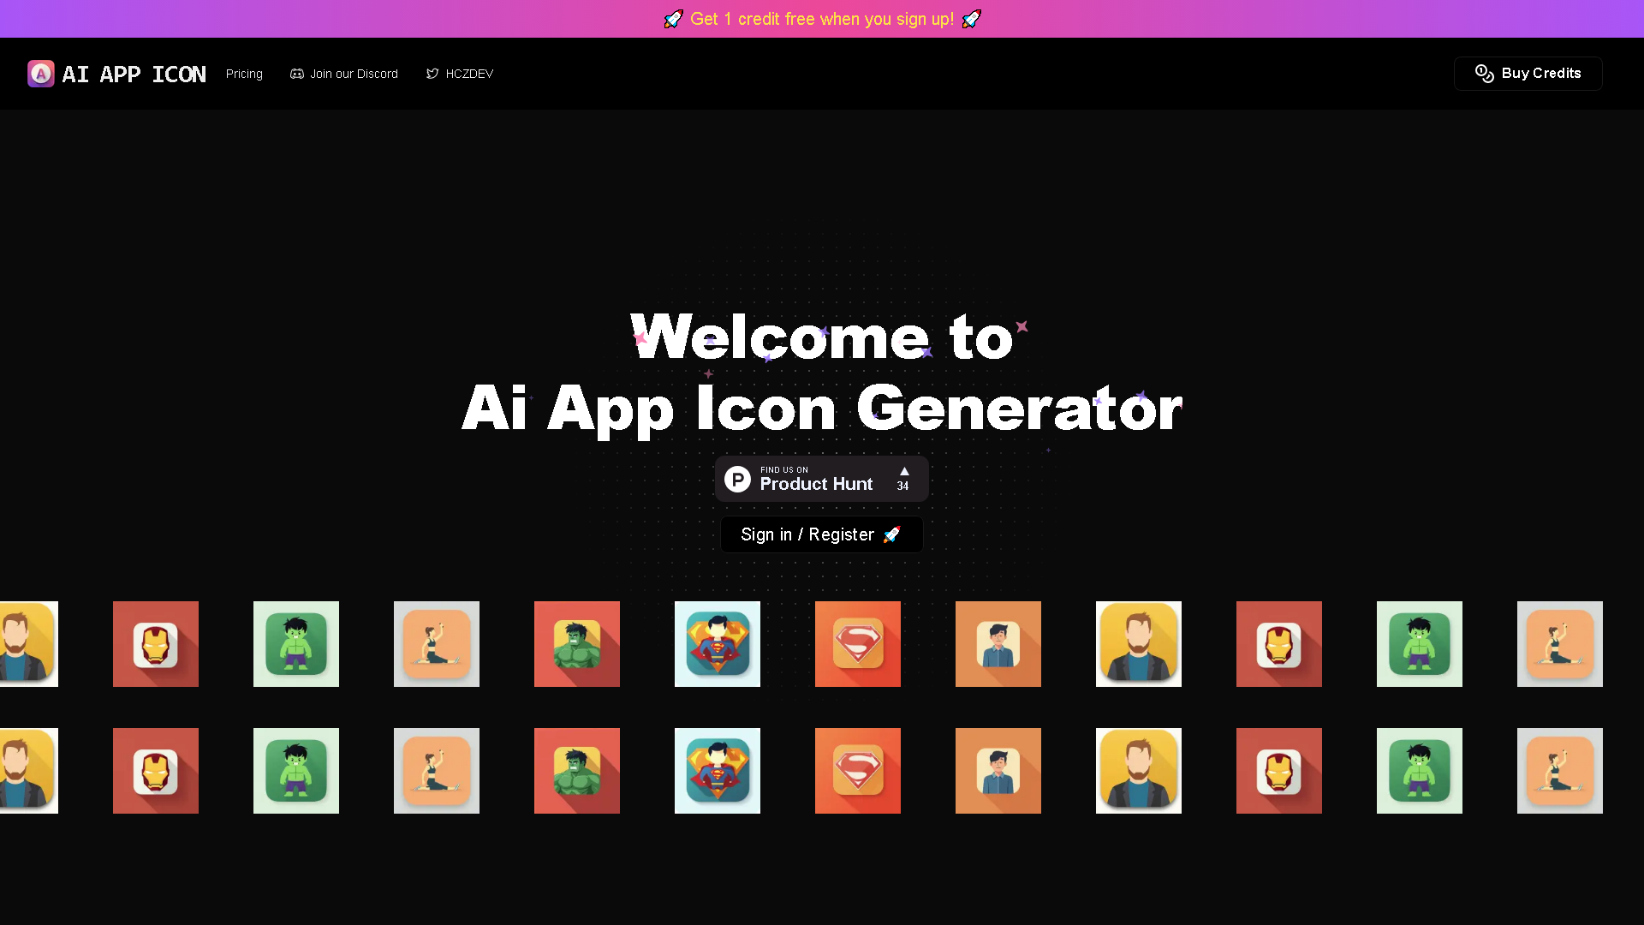Image resolution: width=1644 pixels, height=925 pixels.
Task: Select the leftmost yoga pose icon in top row
Action: tap(437, 644)
